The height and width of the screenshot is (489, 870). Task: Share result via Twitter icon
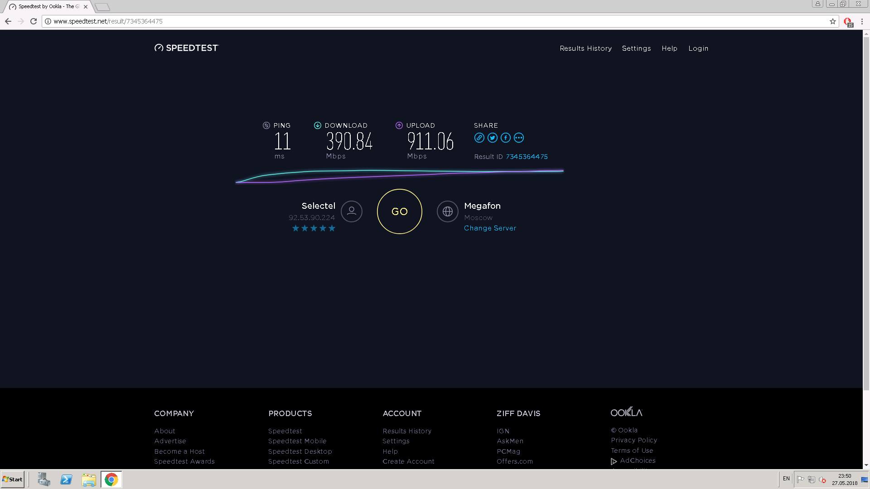(492, 138)
